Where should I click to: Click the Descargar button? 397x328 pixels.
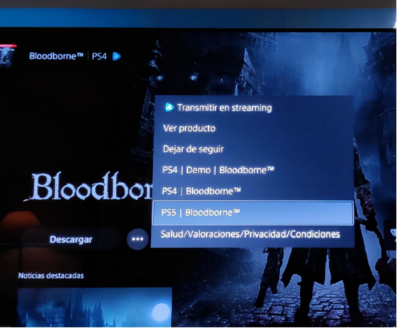point(71,239)
